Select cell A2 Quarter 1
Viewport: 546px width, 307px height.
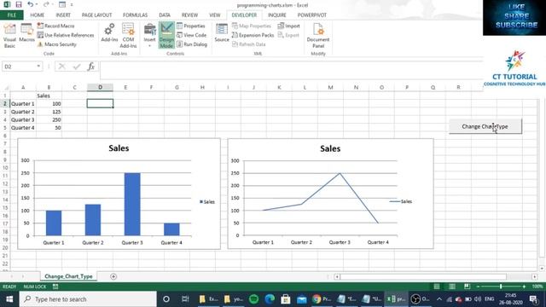coord(23,104)
